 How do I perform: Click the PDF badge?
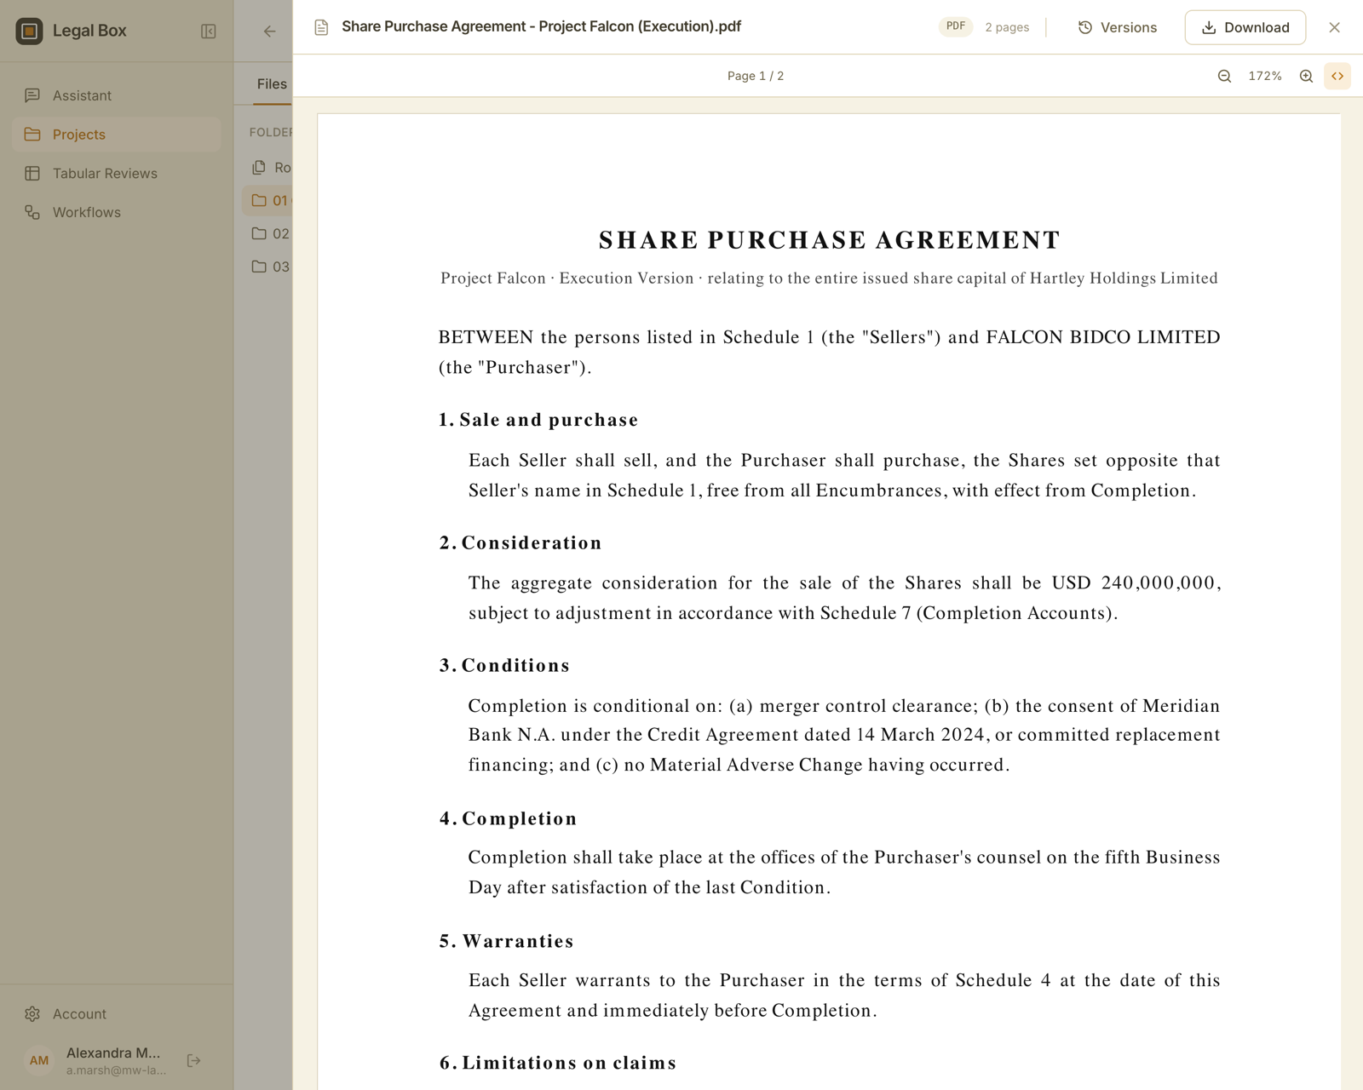(x=956, y=26)
